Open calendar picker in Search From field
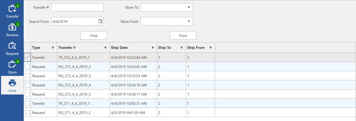Image resolution: width=356 pixels, height=121 pixels. coord(100,21)
